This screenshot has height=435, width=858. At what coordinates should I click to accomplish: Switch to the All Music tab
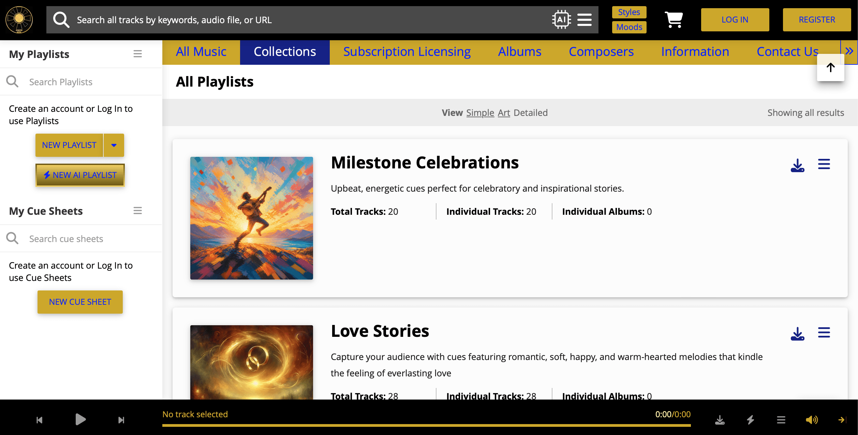click(201, 52)
